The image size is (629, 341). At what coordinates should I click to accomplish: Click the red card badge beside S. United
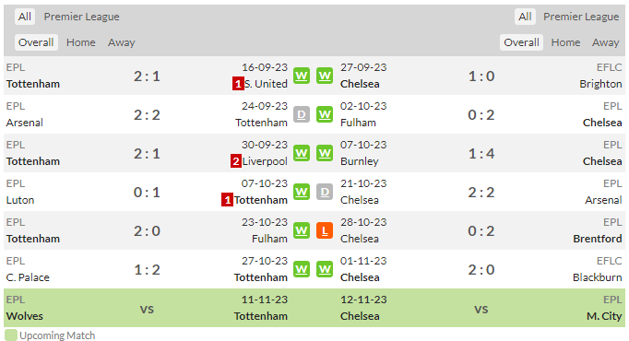[x=238, y=84]
